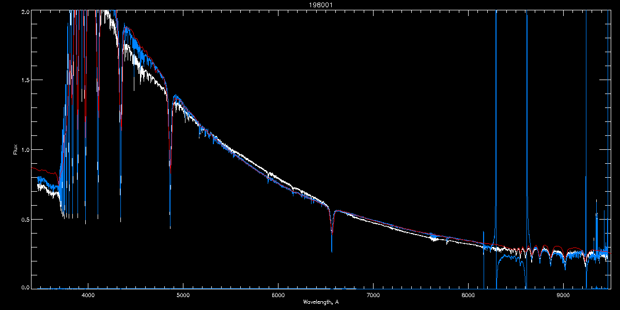Click the plot title 198001
The width and height of the screenshot is (620, 310).
pos(321,5)
